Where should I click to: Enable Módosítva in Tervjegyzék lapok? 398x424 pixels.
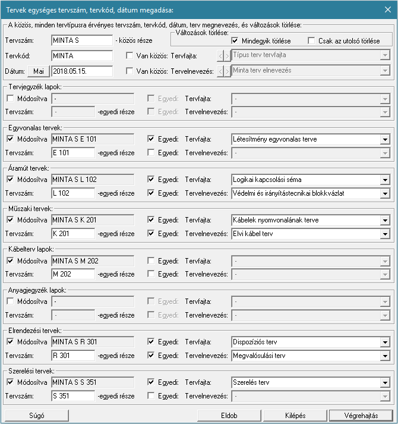click(10, 99)
